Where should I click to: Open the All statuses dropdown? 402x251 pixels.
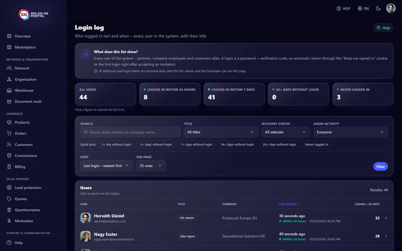tap(286, 132)
